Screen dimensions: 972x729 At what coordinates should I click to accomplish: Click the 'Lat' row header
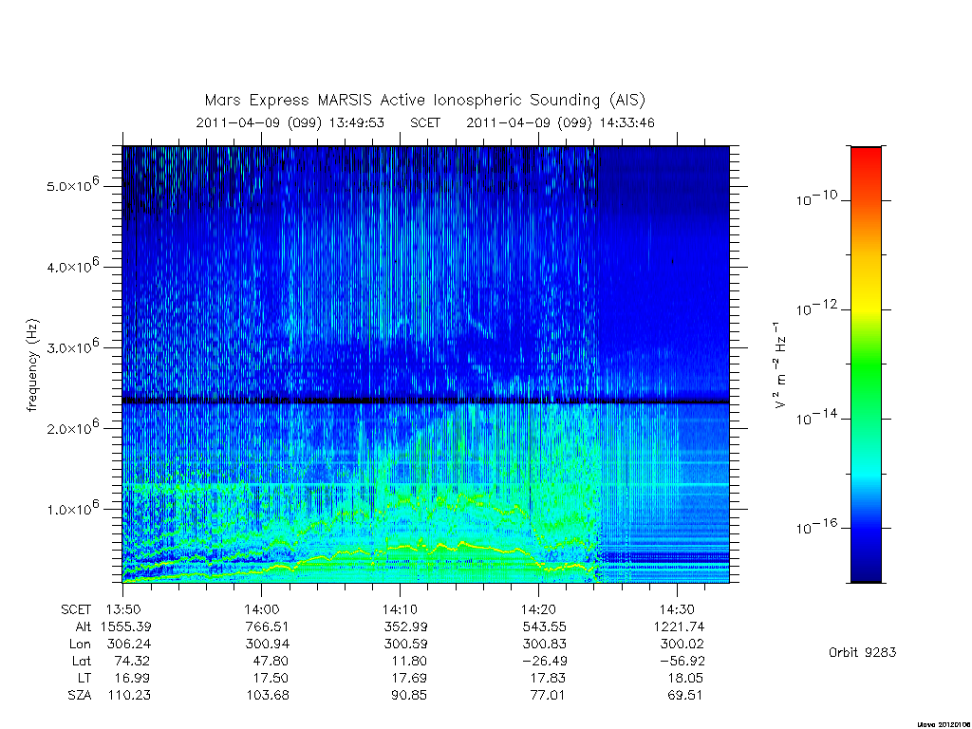pos(82,661)
